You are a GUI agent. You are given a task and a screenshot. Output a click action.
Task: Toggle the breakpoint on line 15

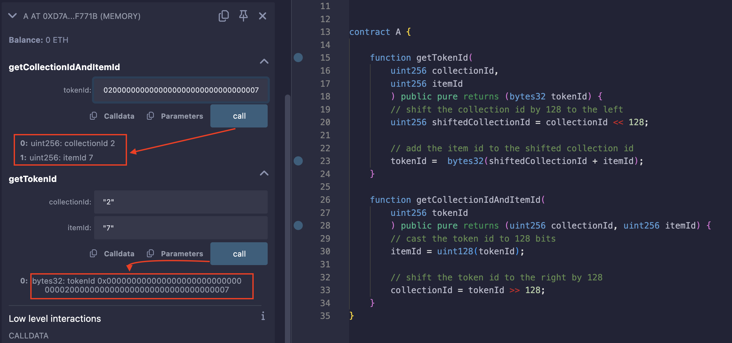[298, 58]
